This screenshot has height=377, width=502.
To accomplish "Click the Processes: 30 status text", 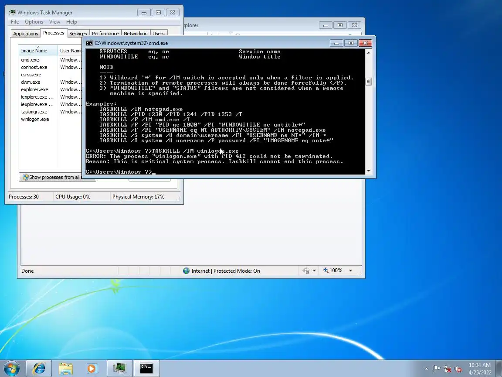I will pyautogui.click(x=24, y=197).
